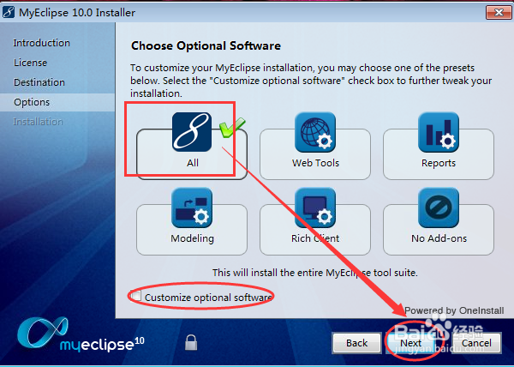Click "Powered by OneInstall" text

click(454, 310)
